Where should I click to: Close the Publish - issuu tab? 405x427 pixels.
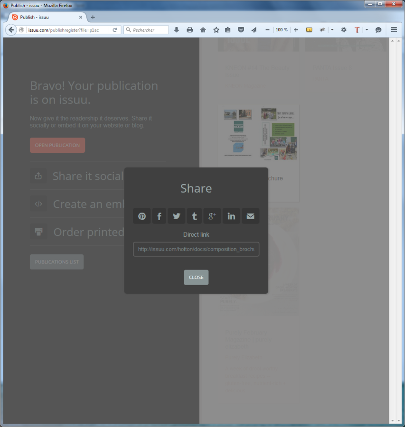pyautogui.click(x=81, y=17)
